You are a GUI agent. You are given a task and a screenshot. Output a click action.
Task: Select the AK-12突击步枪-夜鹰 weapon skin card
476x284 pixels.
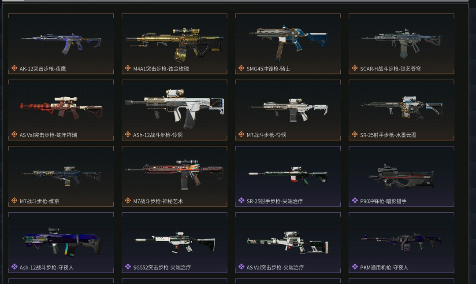click(x=61, y=44)
